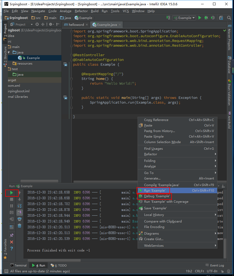Viewport: 234px width, 276px height.
Task: Run with Coverage from the main toolbar
Action: coord(213,18)
